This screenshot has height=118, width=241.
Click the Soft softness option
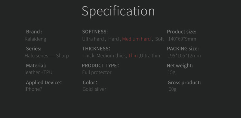(x=159, y=39)
